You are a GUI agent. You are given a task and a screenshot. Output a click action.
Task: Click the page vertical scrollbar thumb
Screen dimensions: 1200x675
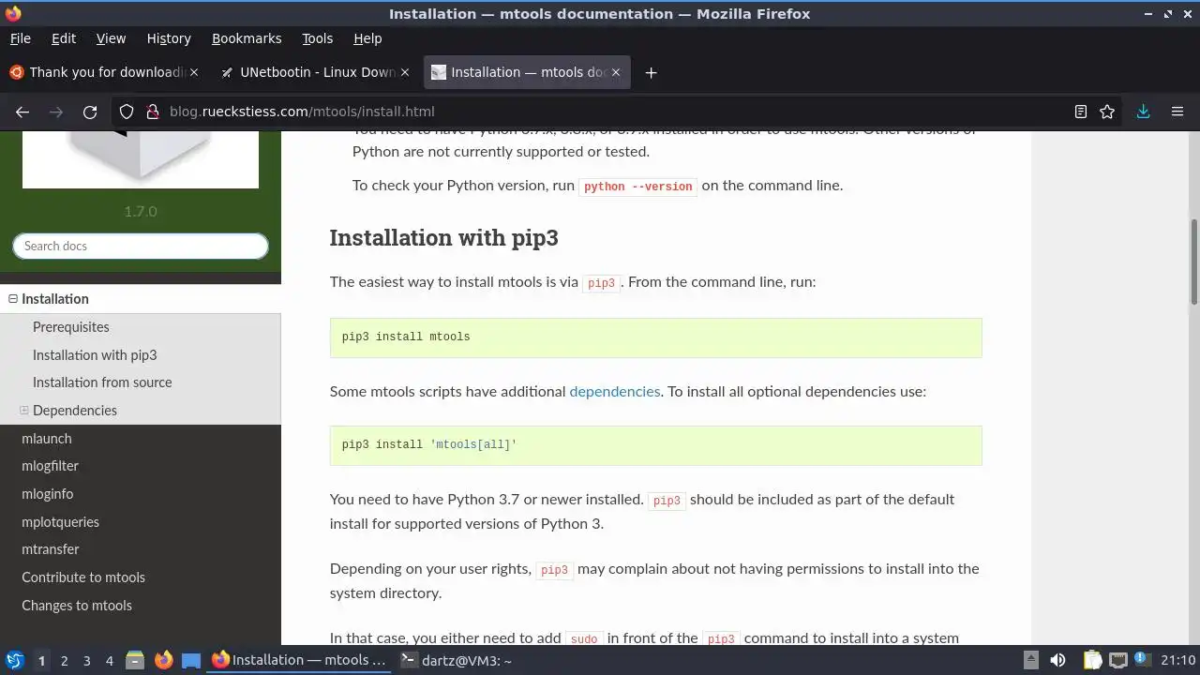(1193, 261)
